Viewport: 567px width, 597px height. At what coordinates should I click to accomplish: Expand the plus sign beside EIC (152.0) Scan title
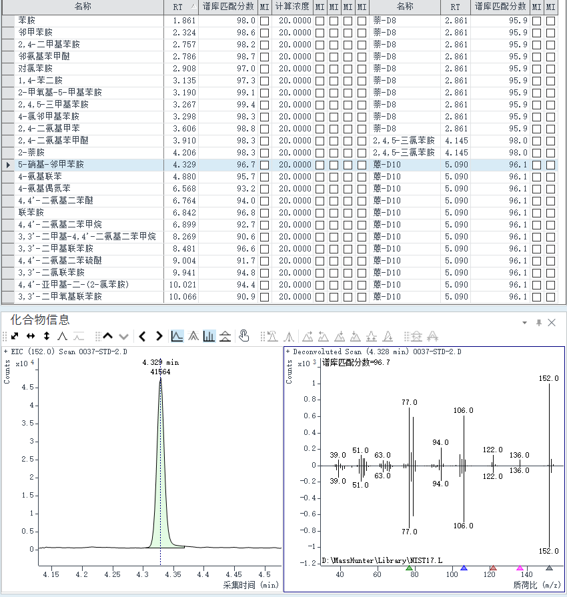point(6,352)
